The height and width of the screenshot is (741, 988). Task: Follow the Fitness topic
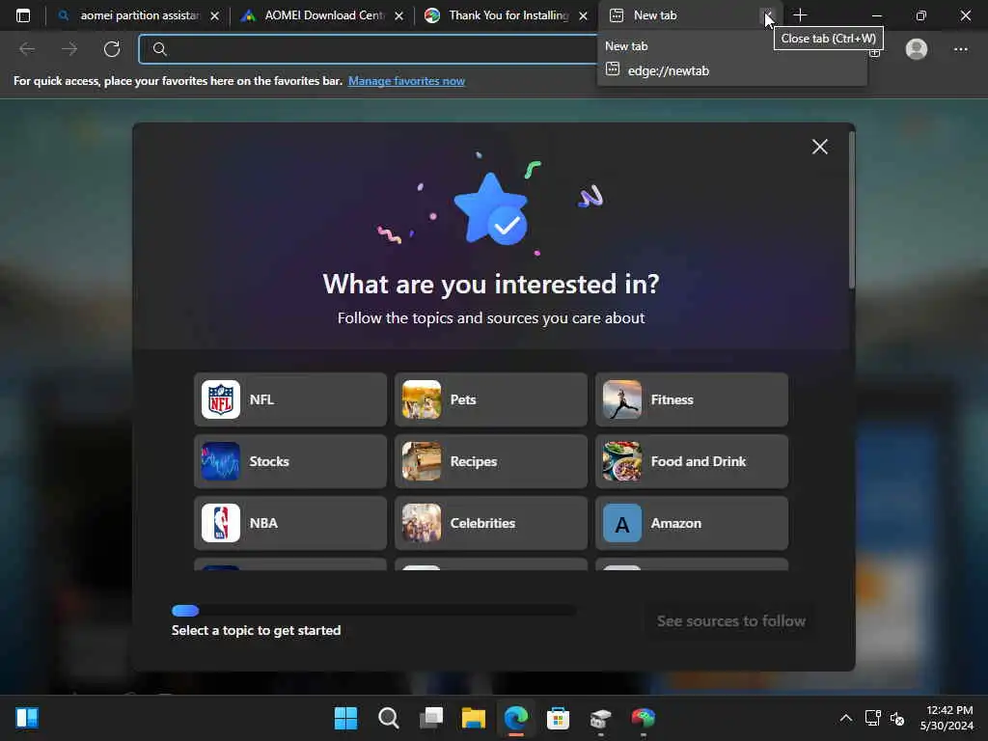point(692,399)
